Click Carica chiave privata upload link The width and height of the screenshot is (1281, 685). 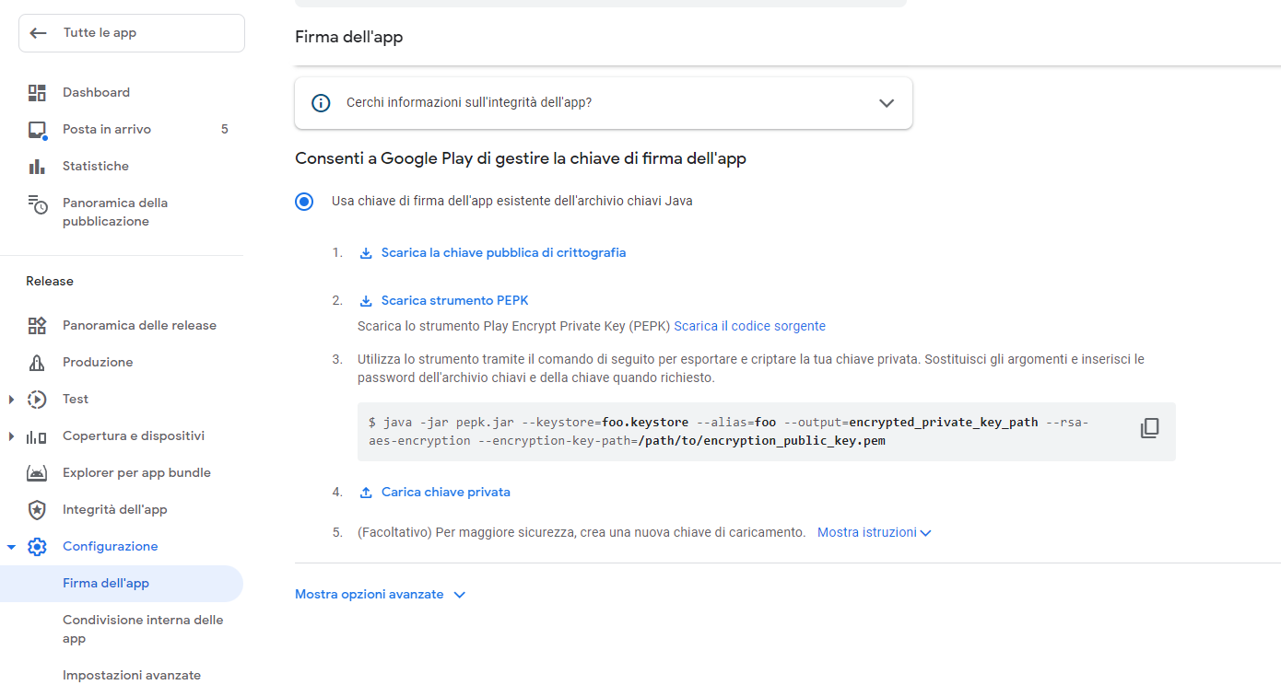coord(445,493)
